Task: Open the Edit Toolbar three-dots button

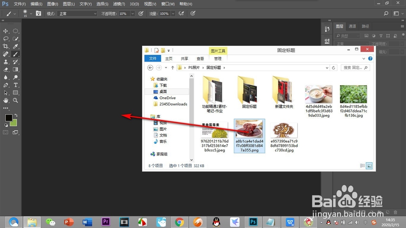Action: click(5, 108)
